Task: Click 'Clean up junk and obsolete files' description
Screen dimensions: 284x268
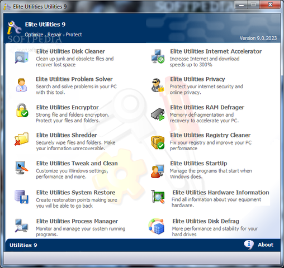Action: pos(75,61)
